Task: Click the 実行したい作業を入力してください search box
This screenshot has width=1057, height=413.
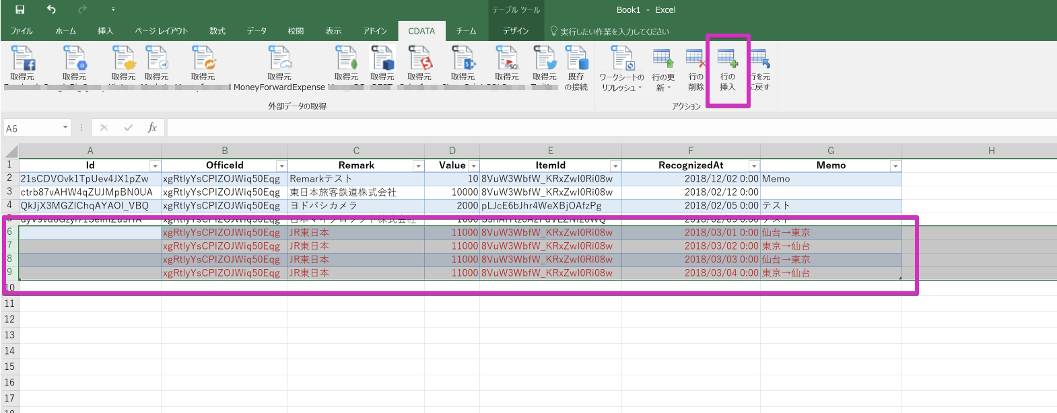Action: pyautogui.click(x=614, y=31)
